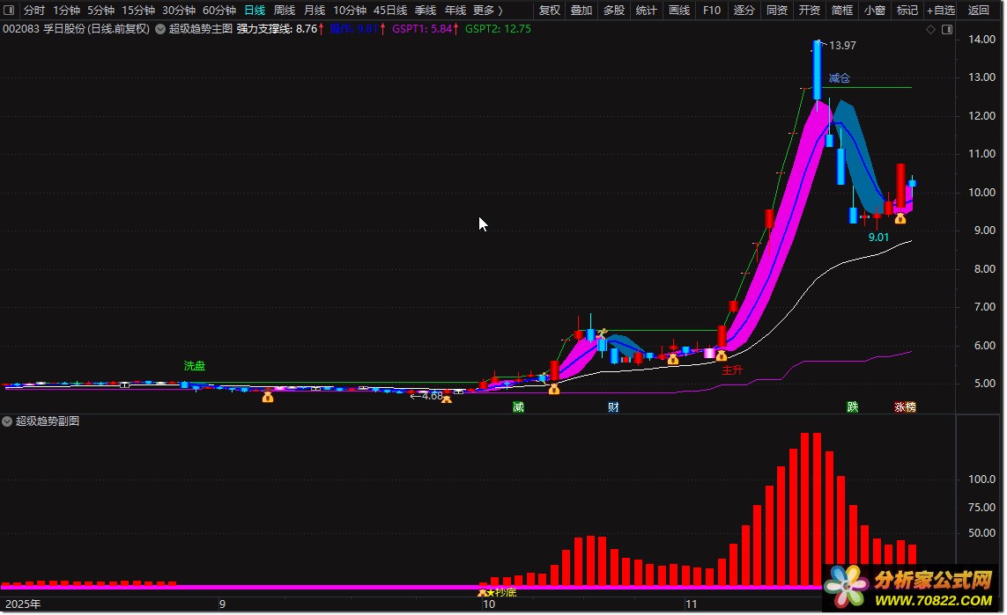Switch to 分时 time-sharing view
Image resolution: width=1007 pixels, height=615 pixels.
point(34,11)
